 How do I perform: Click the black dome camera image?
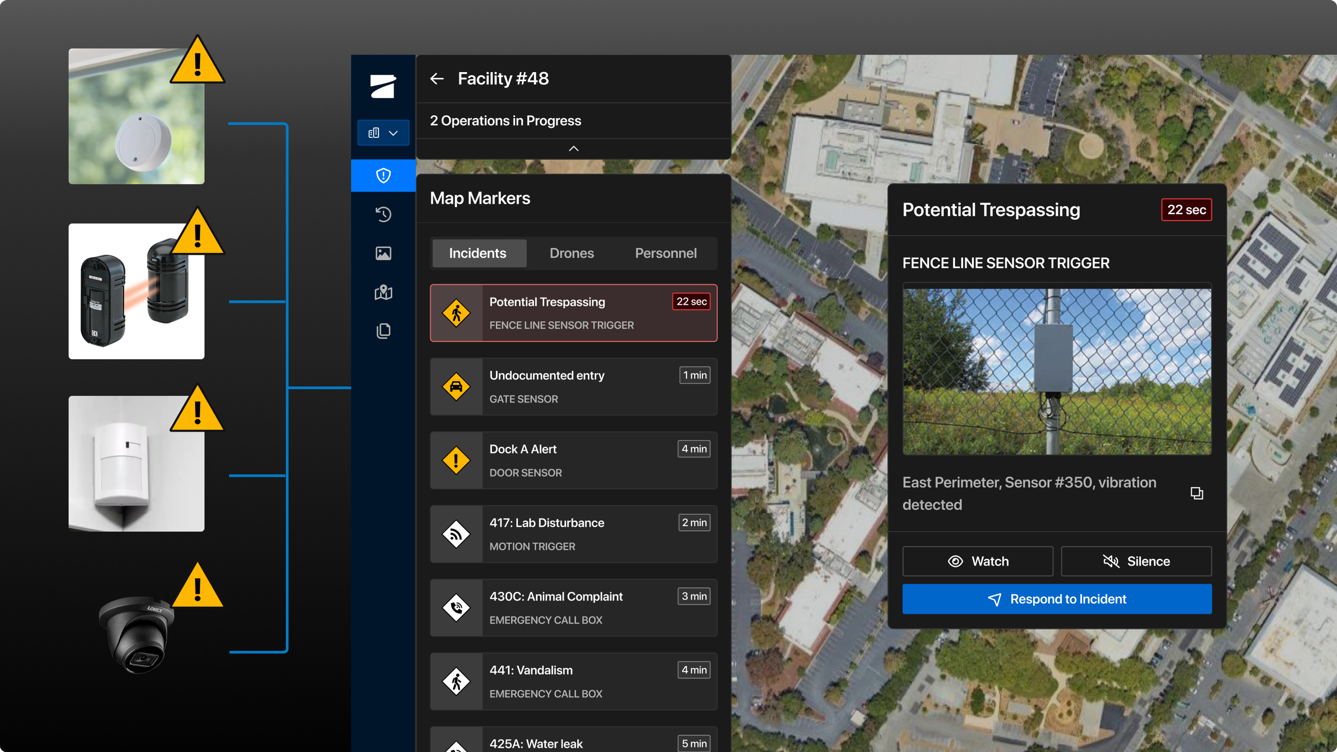point(136,635)
